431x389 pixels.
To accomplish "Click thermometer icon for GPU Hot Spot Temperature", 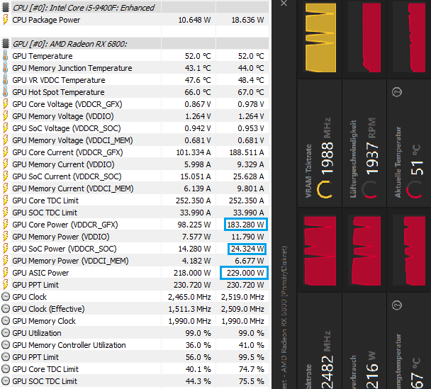I will (5, 92).
